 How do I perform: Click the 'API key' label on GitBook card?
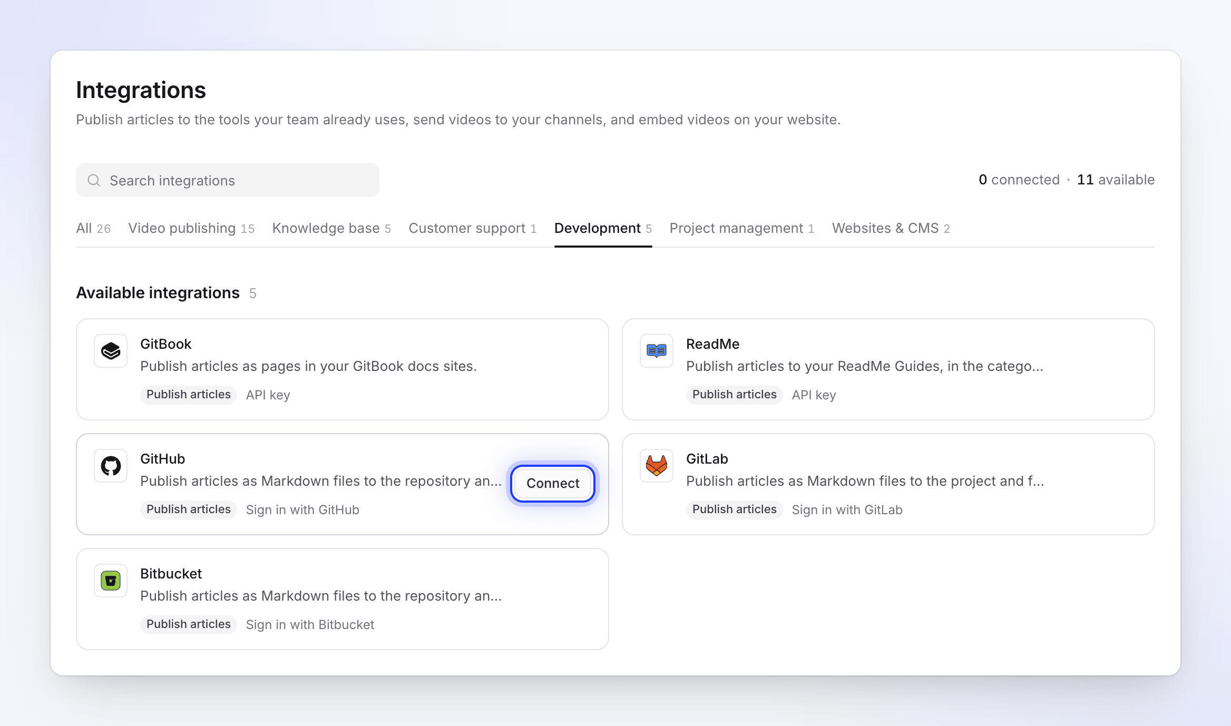pos(268,395)
